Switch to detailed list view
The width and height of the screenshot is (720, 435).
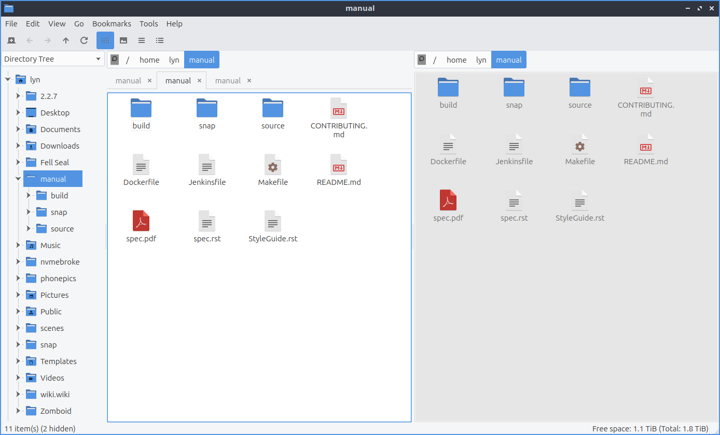point(160,40)
